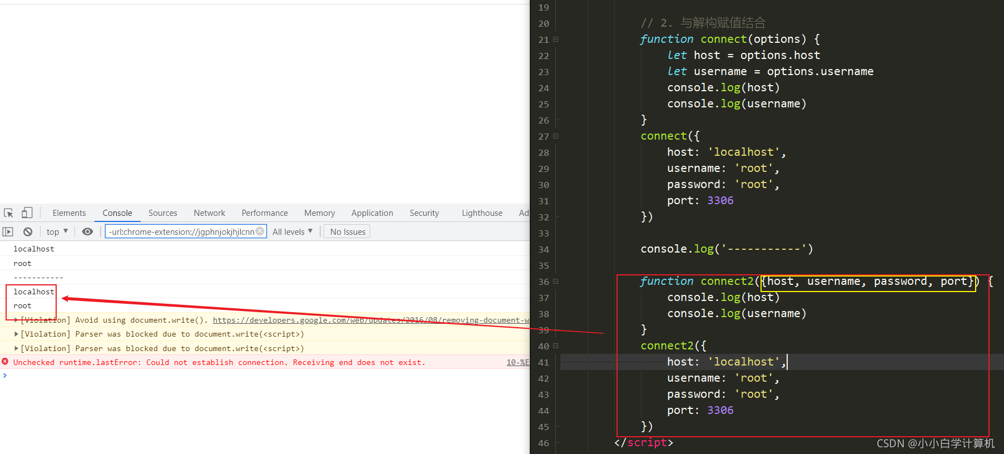
Task: Click the fold end marker at line 32
Action: (556, 217)
